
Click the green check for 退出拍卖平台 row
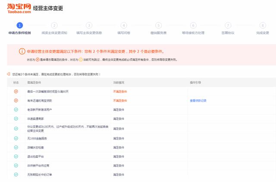pos(16,156)
